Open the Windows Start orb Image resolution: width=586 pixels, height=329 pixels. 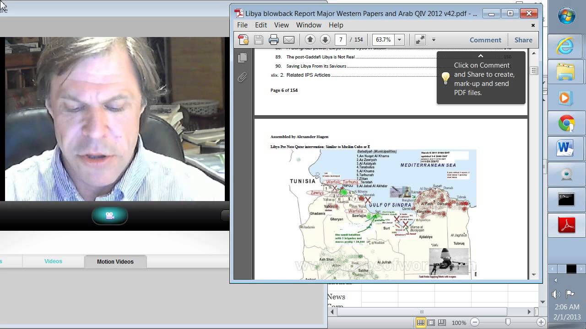click(567, 16)
